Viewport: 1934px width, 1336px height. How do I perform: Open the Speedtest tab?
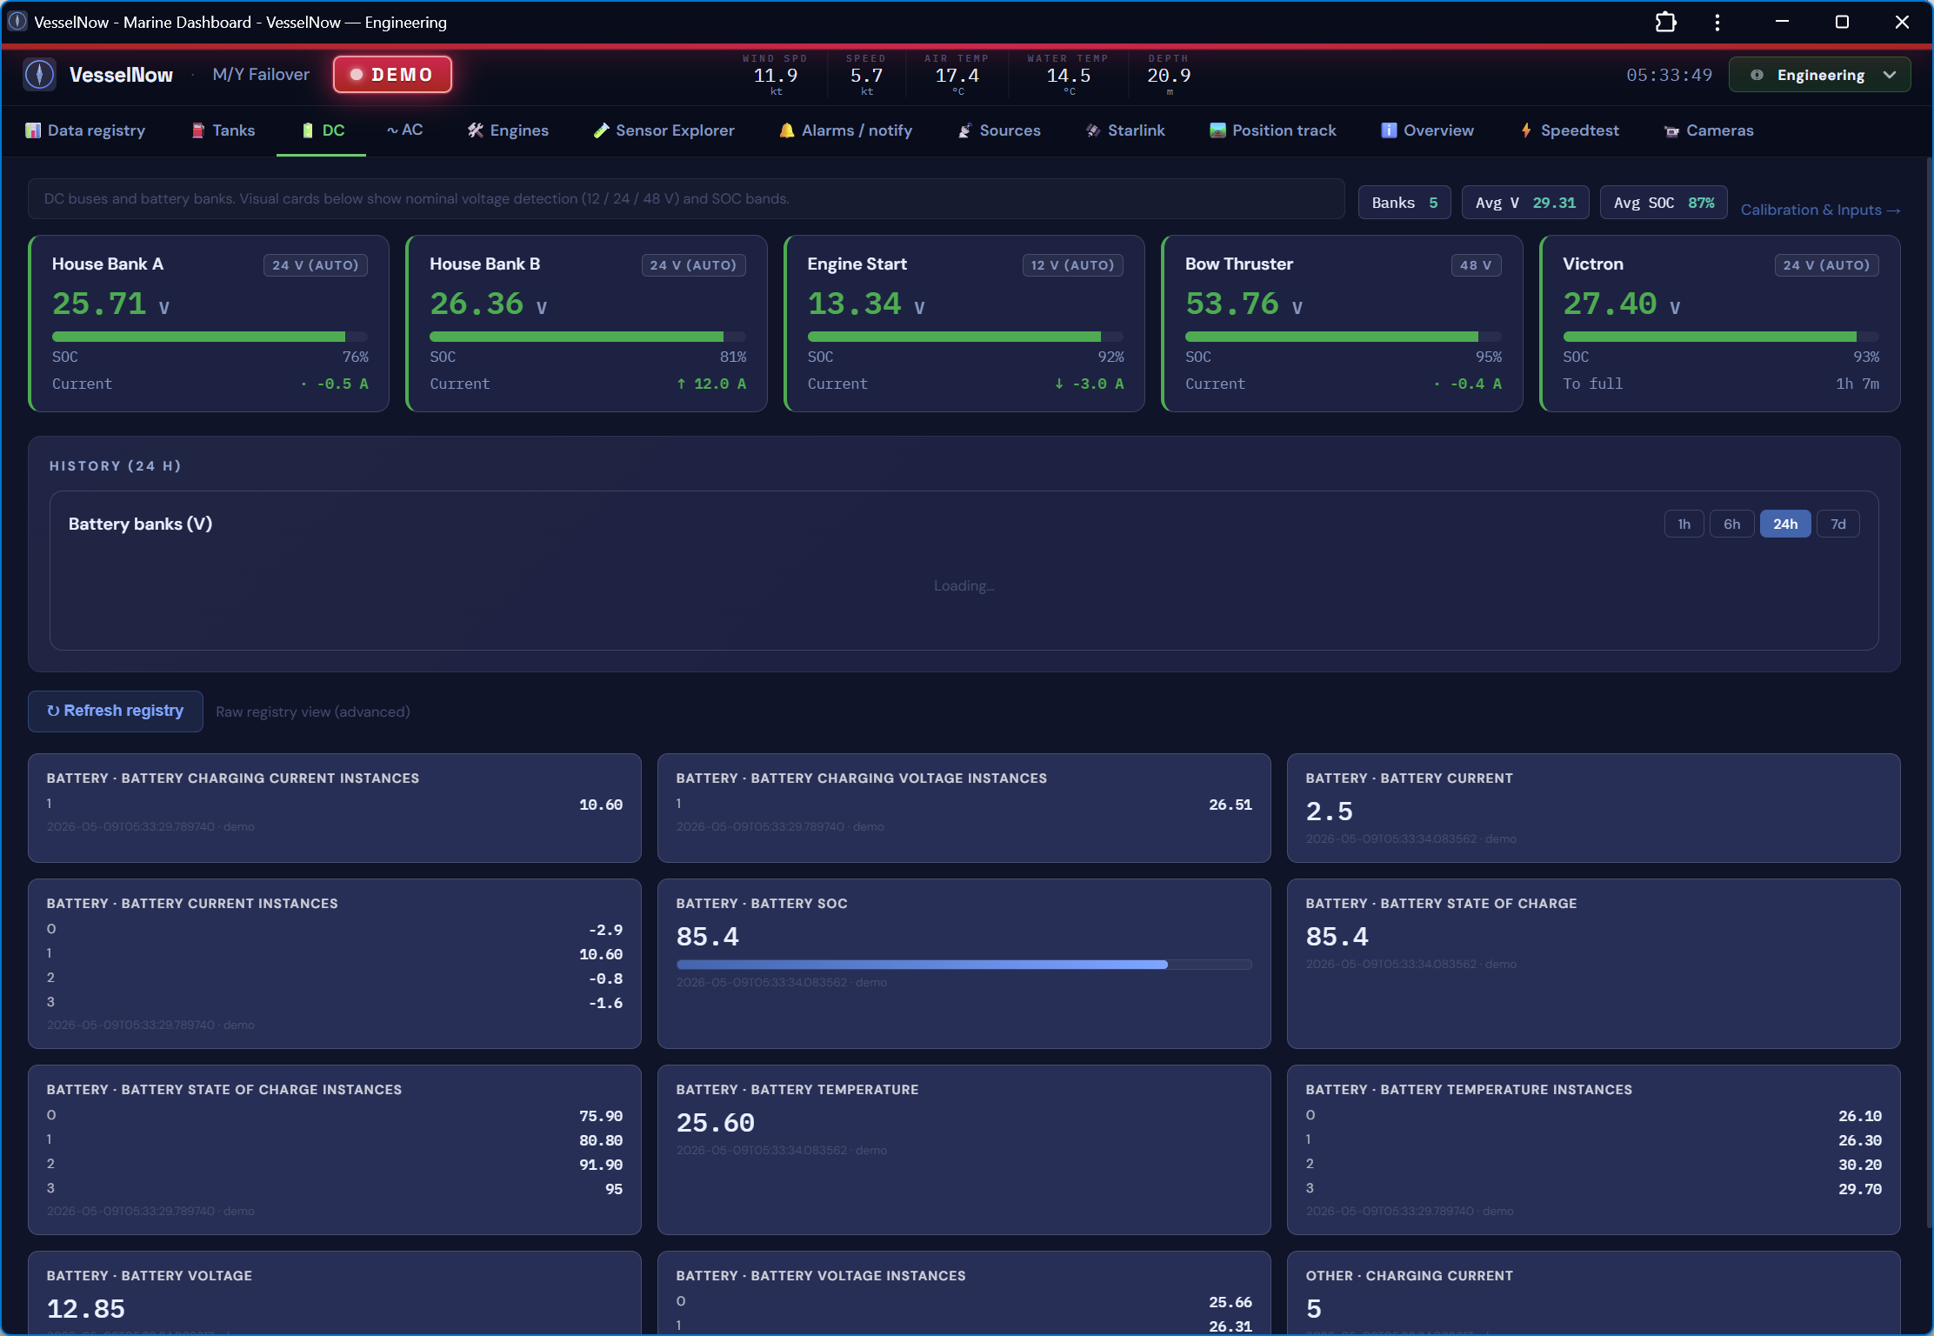[1569, 130]
